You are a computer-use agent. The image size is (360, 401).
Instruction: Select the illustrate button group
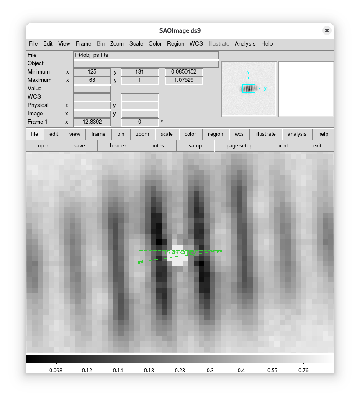click(265, 134)
